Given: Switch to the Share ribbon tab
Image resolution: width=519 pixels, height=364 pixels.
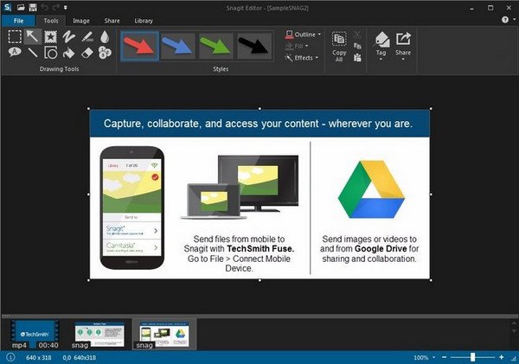Looking at the screenshot, I should coord(112,21).
